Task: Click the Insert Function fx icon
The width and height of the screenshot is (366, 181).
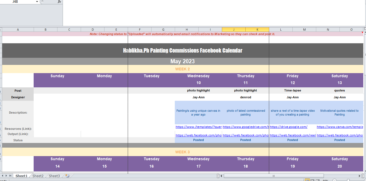Action: click(x=59, y=2)
